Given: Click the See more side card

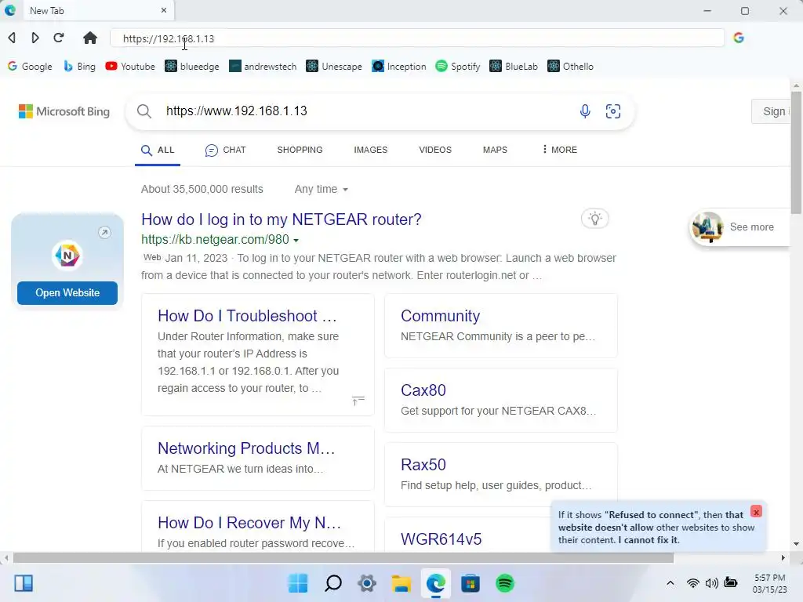Looking at the screenshot, I should pyautogui.click(x=740, y=227).
